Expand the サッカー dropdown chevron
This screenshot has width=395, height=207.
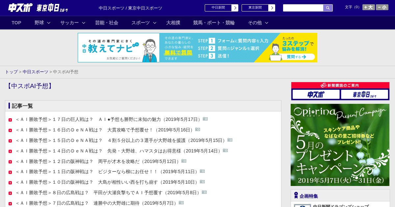[84, 23]
